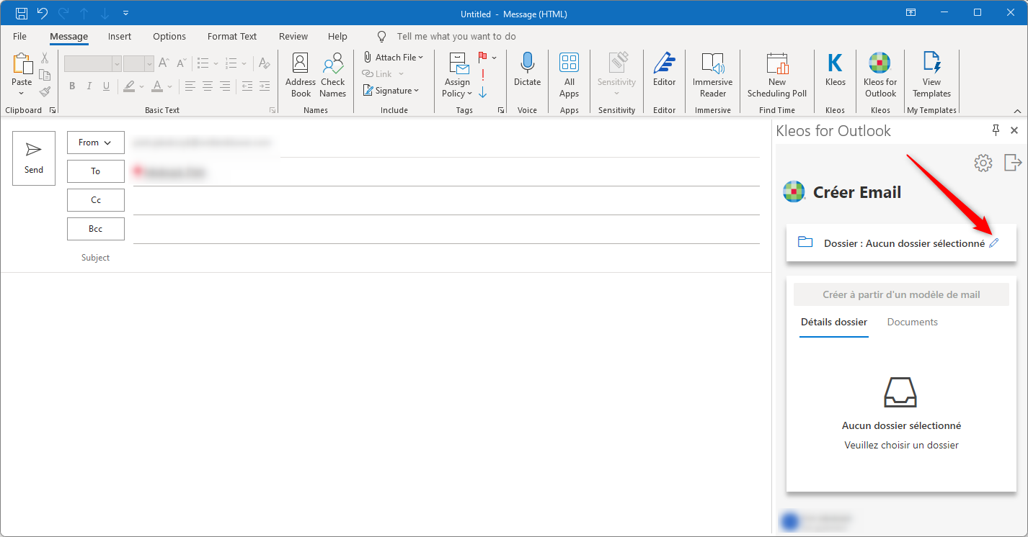Image resolution: width=1028 pixels, height=537 pixels.
Task: Mark message as Low Importance
Action: [482, 92]
